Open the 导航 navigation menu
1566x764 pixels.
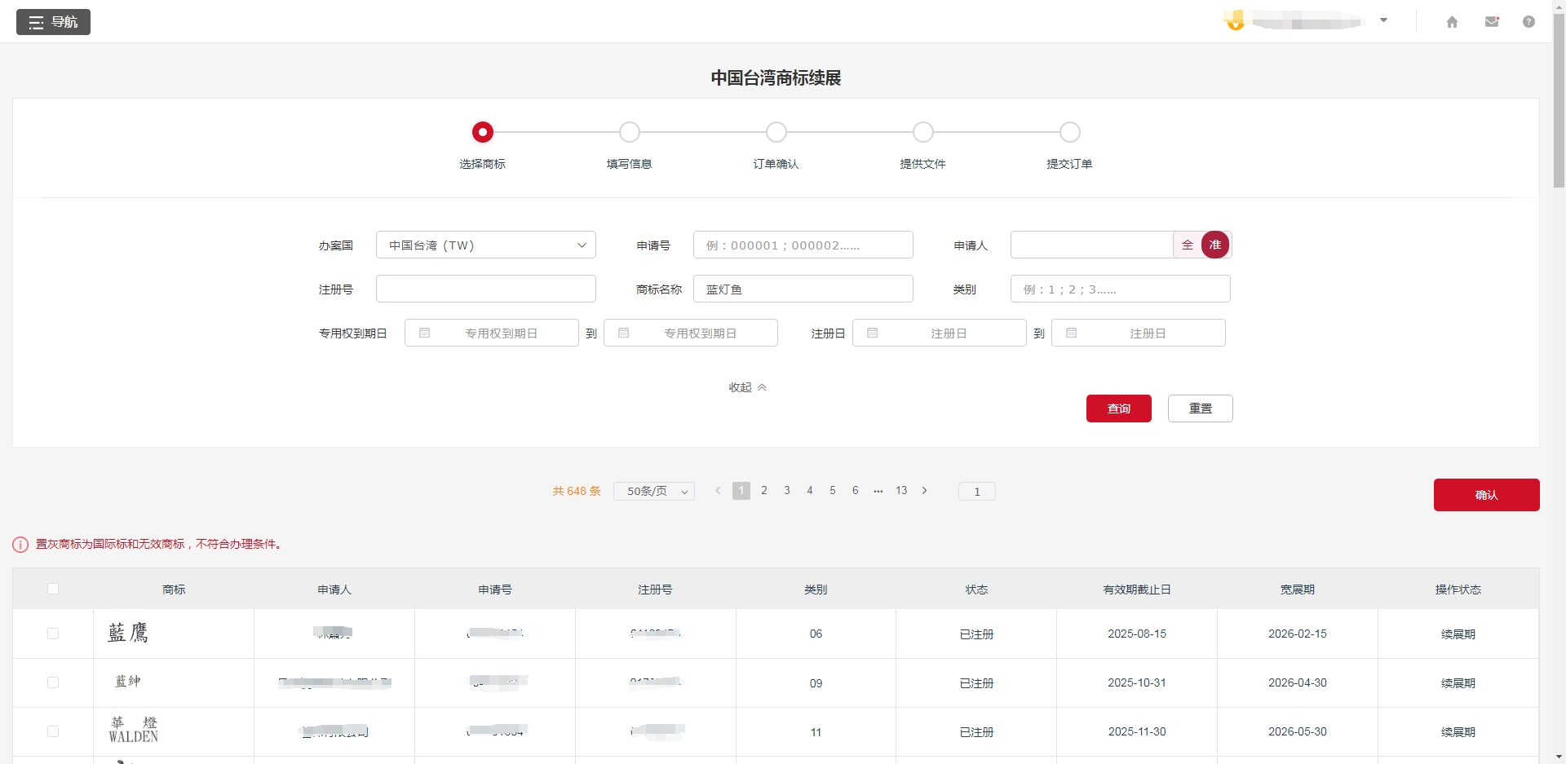coord(53,22)
